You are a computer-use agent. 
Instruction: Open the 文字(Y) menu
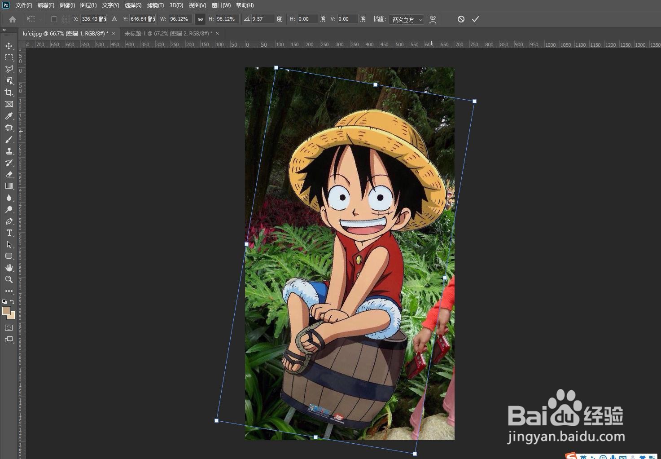pos(110,5)
